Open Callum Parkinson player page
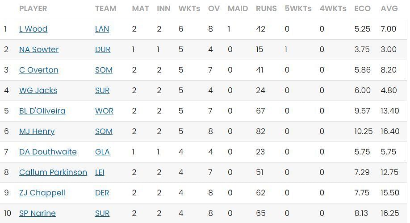The height and width of the screenshot is (223, 410). (53, 172)
